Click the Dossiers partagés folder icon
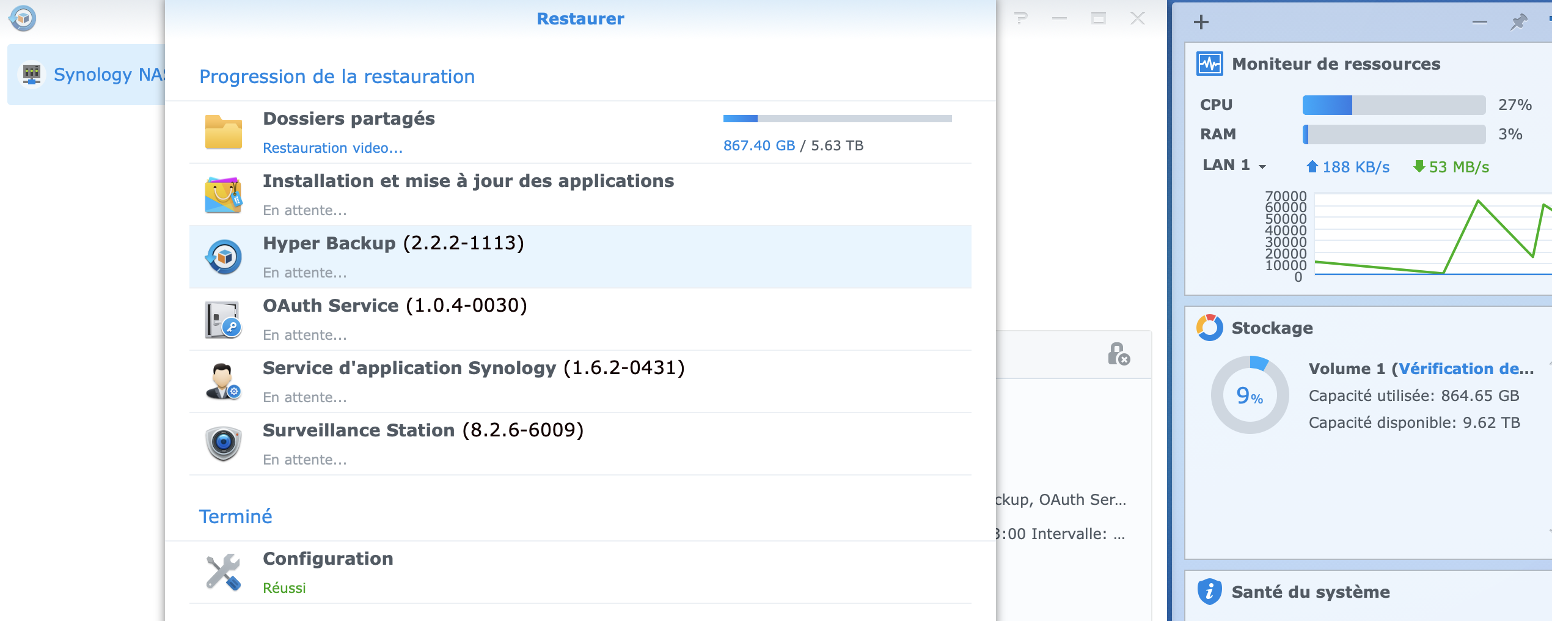The width and height of the screenshot is (1552, 621). click(224, 132)
